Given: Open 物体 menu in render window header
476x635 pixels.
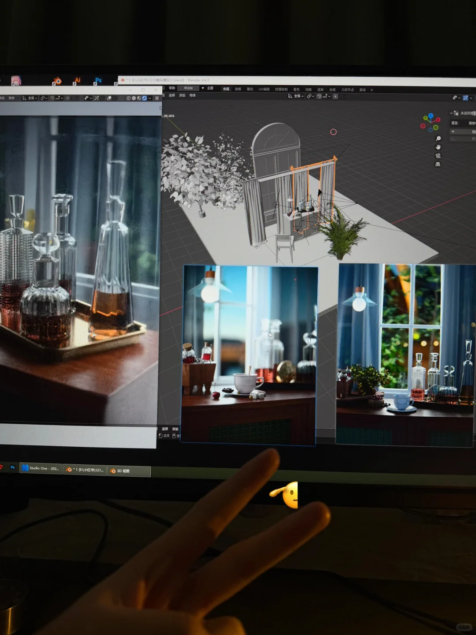Looking at the screenshot, I should pyautogui.click(x=11, y=98).
